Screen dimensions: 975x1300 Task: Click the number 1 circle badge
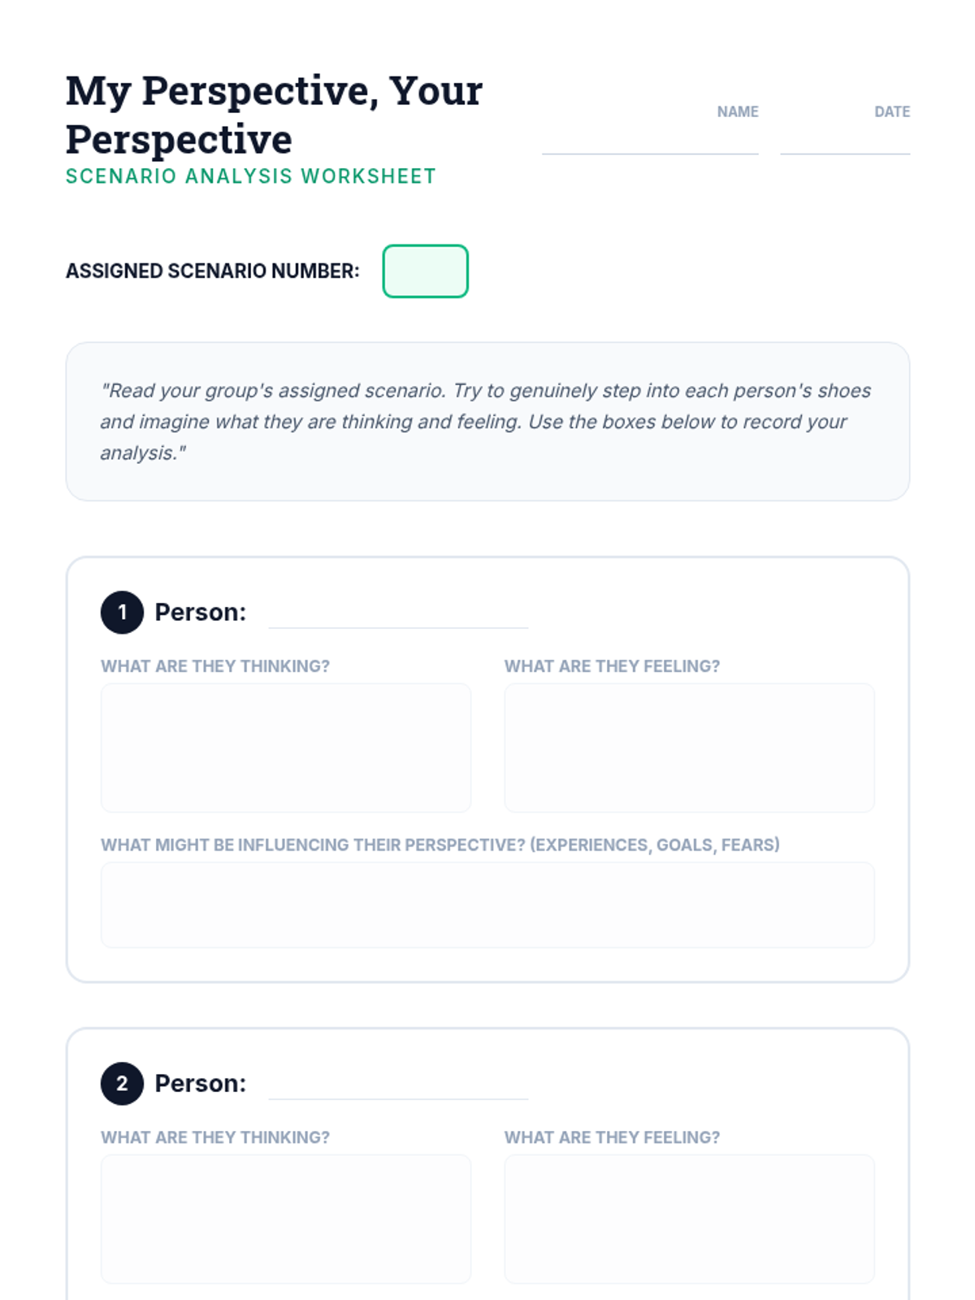pyautogui.click(x=122, y=612)
